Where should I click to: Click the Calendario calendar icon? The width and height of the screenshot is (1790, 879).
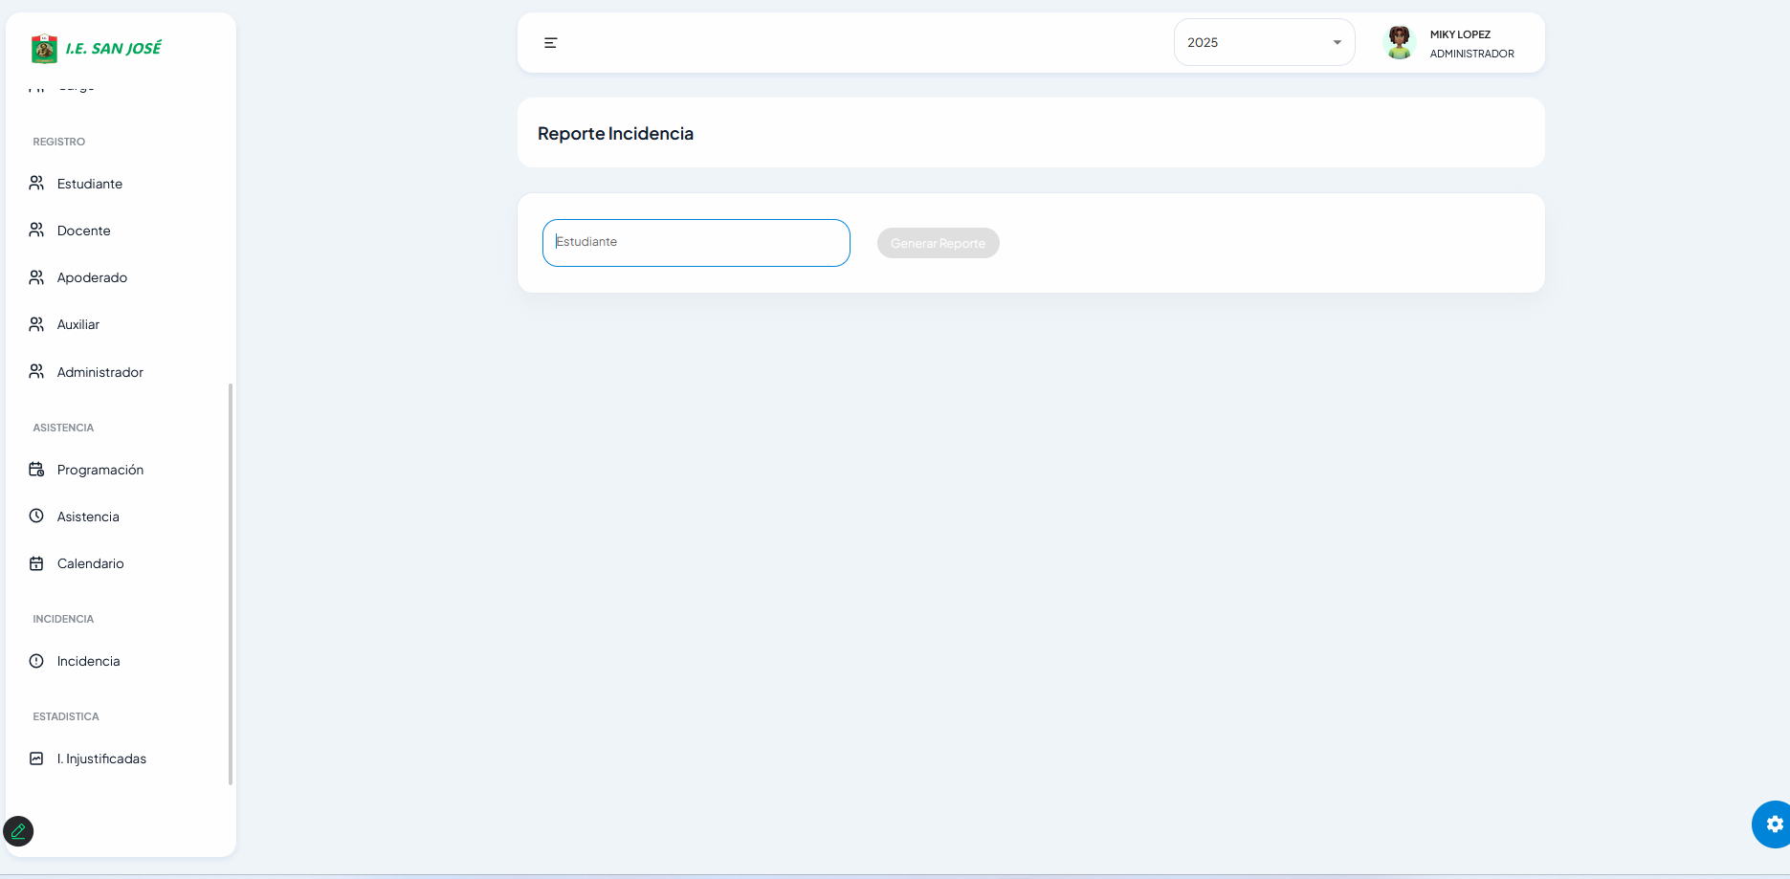(x=36, y=563)
